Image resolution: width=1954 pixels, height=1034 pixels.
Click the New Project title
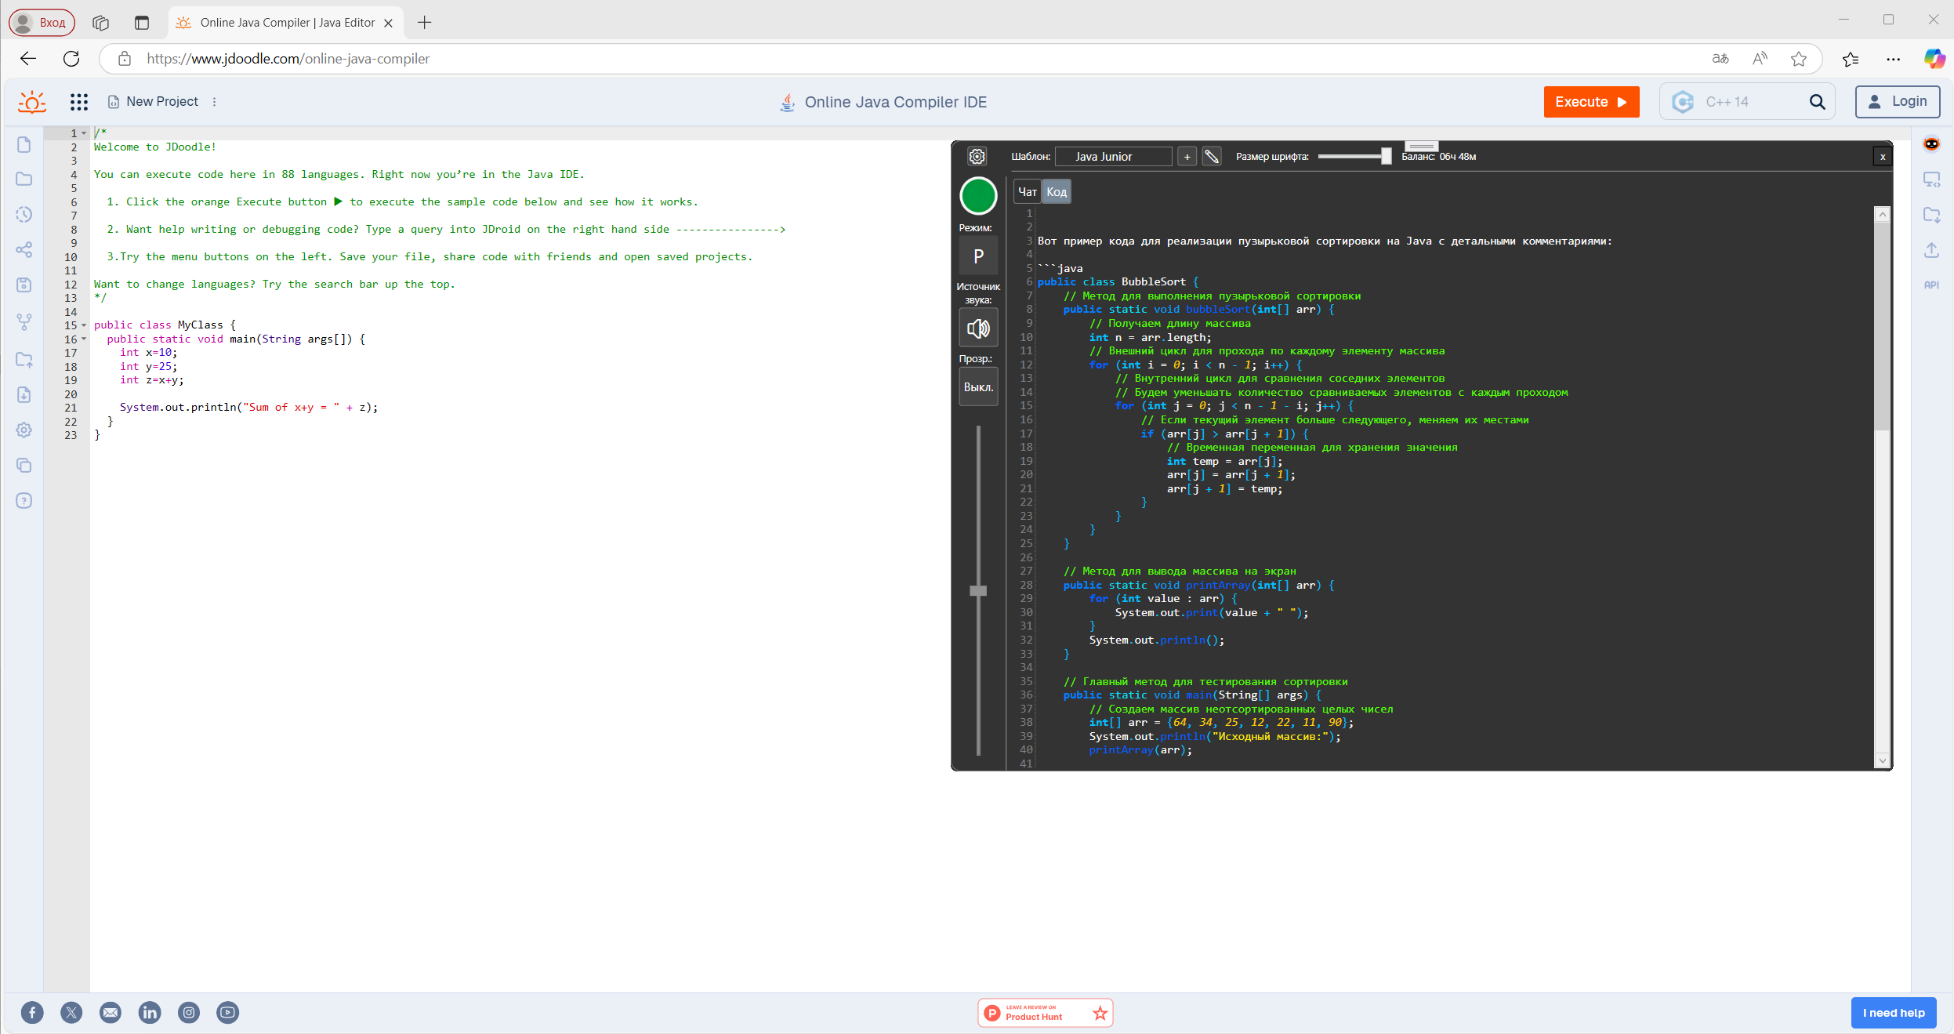162,102
